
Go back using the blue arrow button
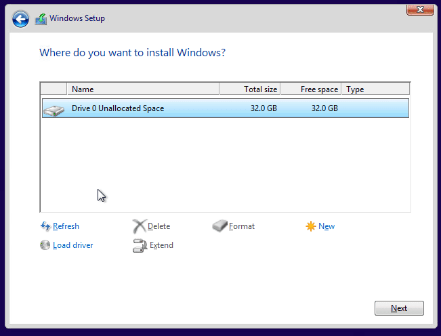coord(20,19)
